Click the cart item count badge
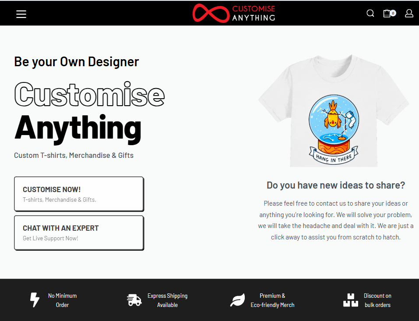The image size is (419, 321). click(393, 13)
